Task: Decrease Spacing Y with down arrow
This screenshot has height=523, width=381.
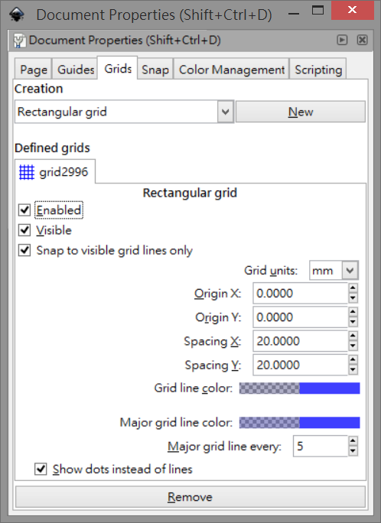Action: (353, 370)
